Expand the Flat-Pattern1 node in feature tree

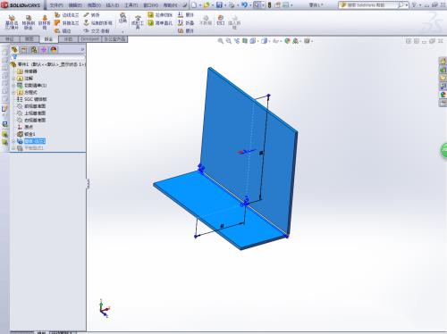tap(13, 148)
